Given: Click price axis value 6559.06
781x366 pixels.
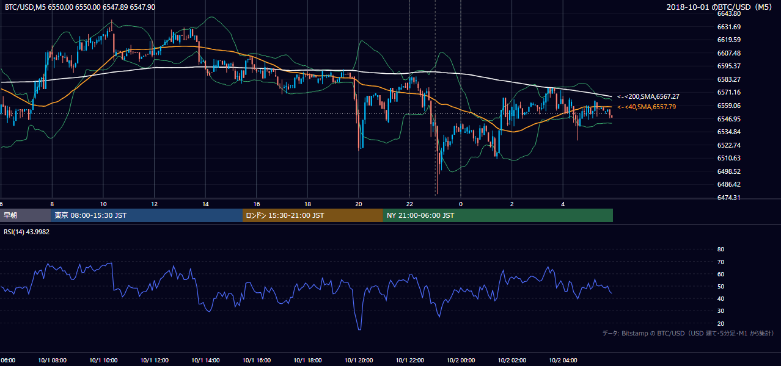Looking at the screenshot, I should (x=729, y=106).
